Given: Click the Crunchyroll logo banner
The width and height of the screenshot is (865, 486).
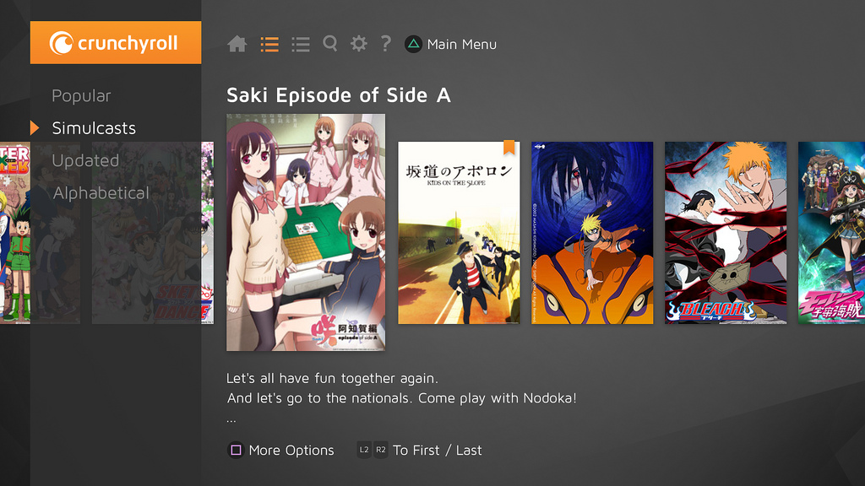Looking at the screenshot, I should 116,42.
